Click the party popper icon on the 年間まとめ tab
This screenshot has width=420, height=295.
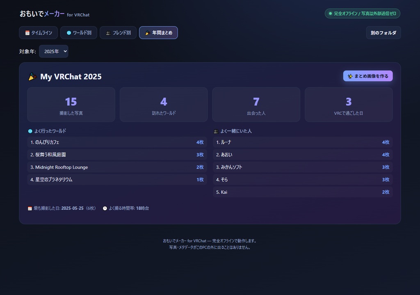(x=148, y=33)
